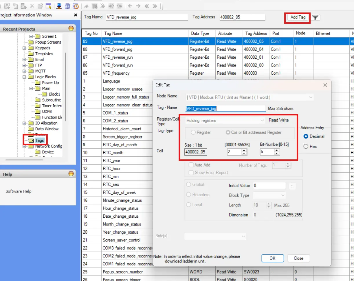Viewport: 354px width, 281px height.
Task: Open the Holding registers dropdown
Action: (262, 120)
